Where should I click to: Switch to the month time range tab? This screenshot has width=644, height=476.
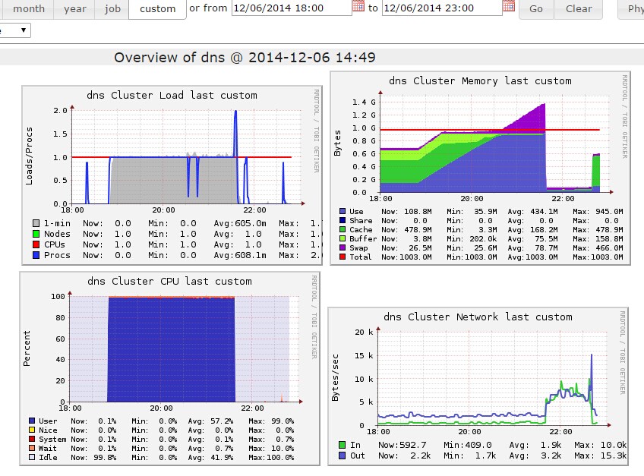click(x=29, y=9)
